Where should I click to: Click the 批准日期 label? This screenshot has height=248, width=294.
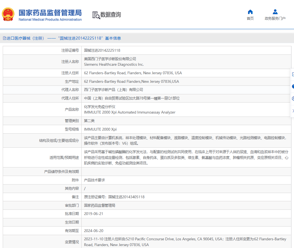pos(72,214)
